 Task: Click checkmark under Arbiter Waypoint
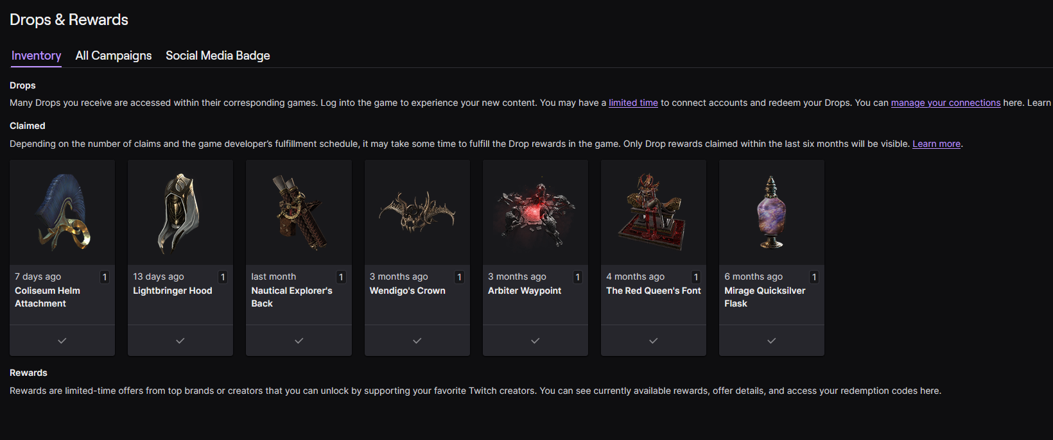[x=535, y=341]
